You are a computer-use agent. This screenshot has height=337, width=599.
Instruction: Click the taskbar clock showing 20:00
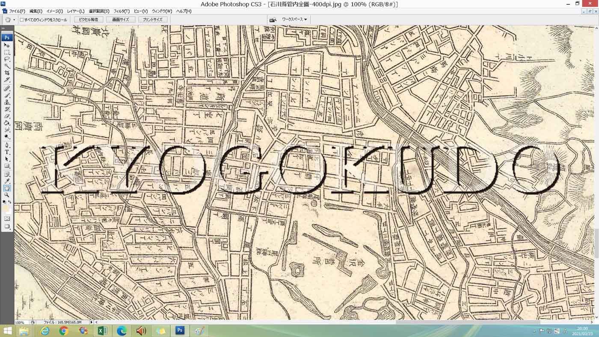[582, 331]
